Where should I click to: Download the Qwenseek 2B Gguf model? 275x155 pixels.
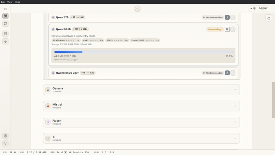[x=227, y=73]
